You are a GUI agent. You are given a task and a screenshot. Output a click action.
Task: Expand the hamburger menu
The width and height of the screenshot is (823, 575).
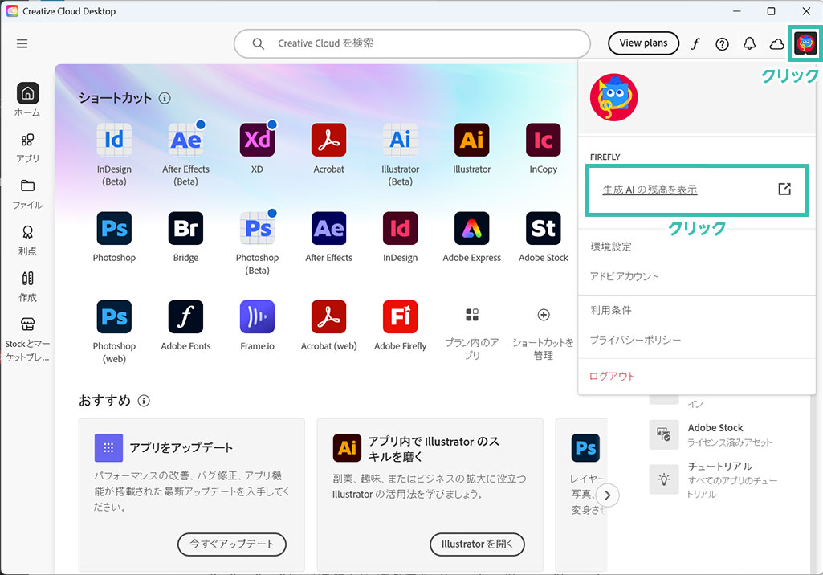(x=22, y=44)
